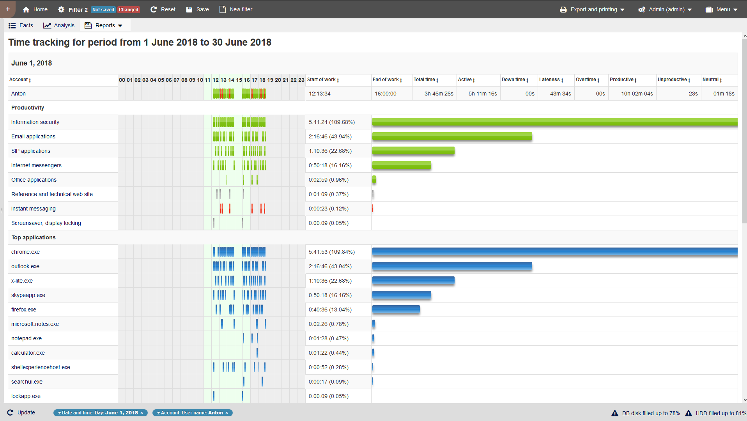Open the Information security category link
The height and width of the screenshot is (421, 747).
(x=35, y=122)
